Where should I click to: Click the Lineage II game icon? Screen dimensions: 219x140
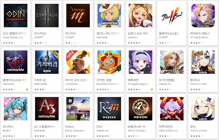point(47,16)
